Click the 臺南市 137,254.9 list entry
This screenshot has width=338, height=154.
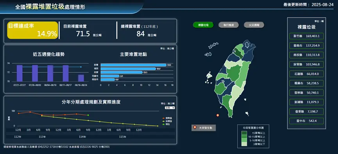(306, 45)
